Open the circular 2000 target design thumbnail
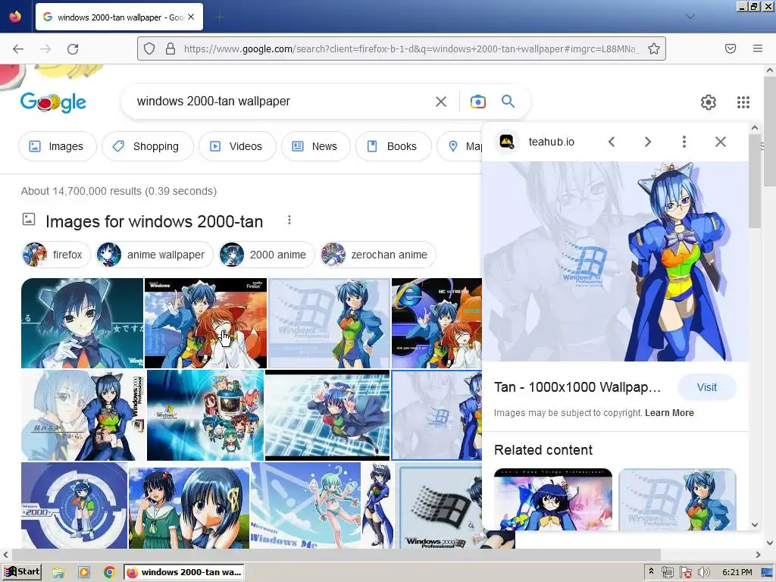This screenshot has width=776, height=582. [x=74, y=505]
